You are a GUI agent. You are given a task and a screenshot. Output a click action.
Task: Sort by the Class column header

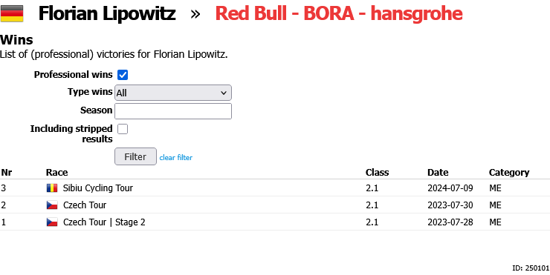coord(377,173)
